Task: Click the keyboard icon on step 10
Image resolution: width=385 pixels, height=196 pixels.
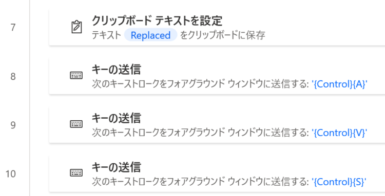Action: click(x=76, y=173)
